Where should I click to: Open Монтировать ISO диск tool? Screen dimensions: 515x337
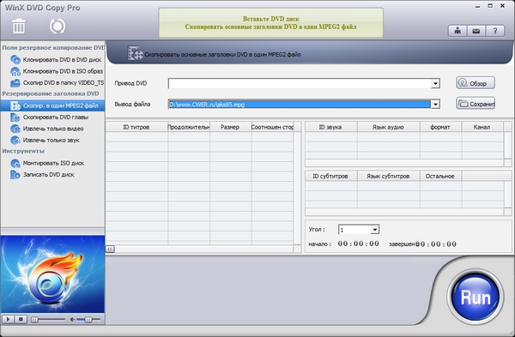click(47, 163)
